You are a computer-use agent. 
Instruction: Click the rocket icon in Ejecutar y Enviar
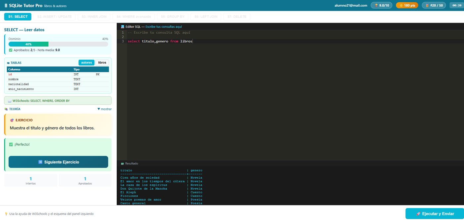(x=418, y=214)
